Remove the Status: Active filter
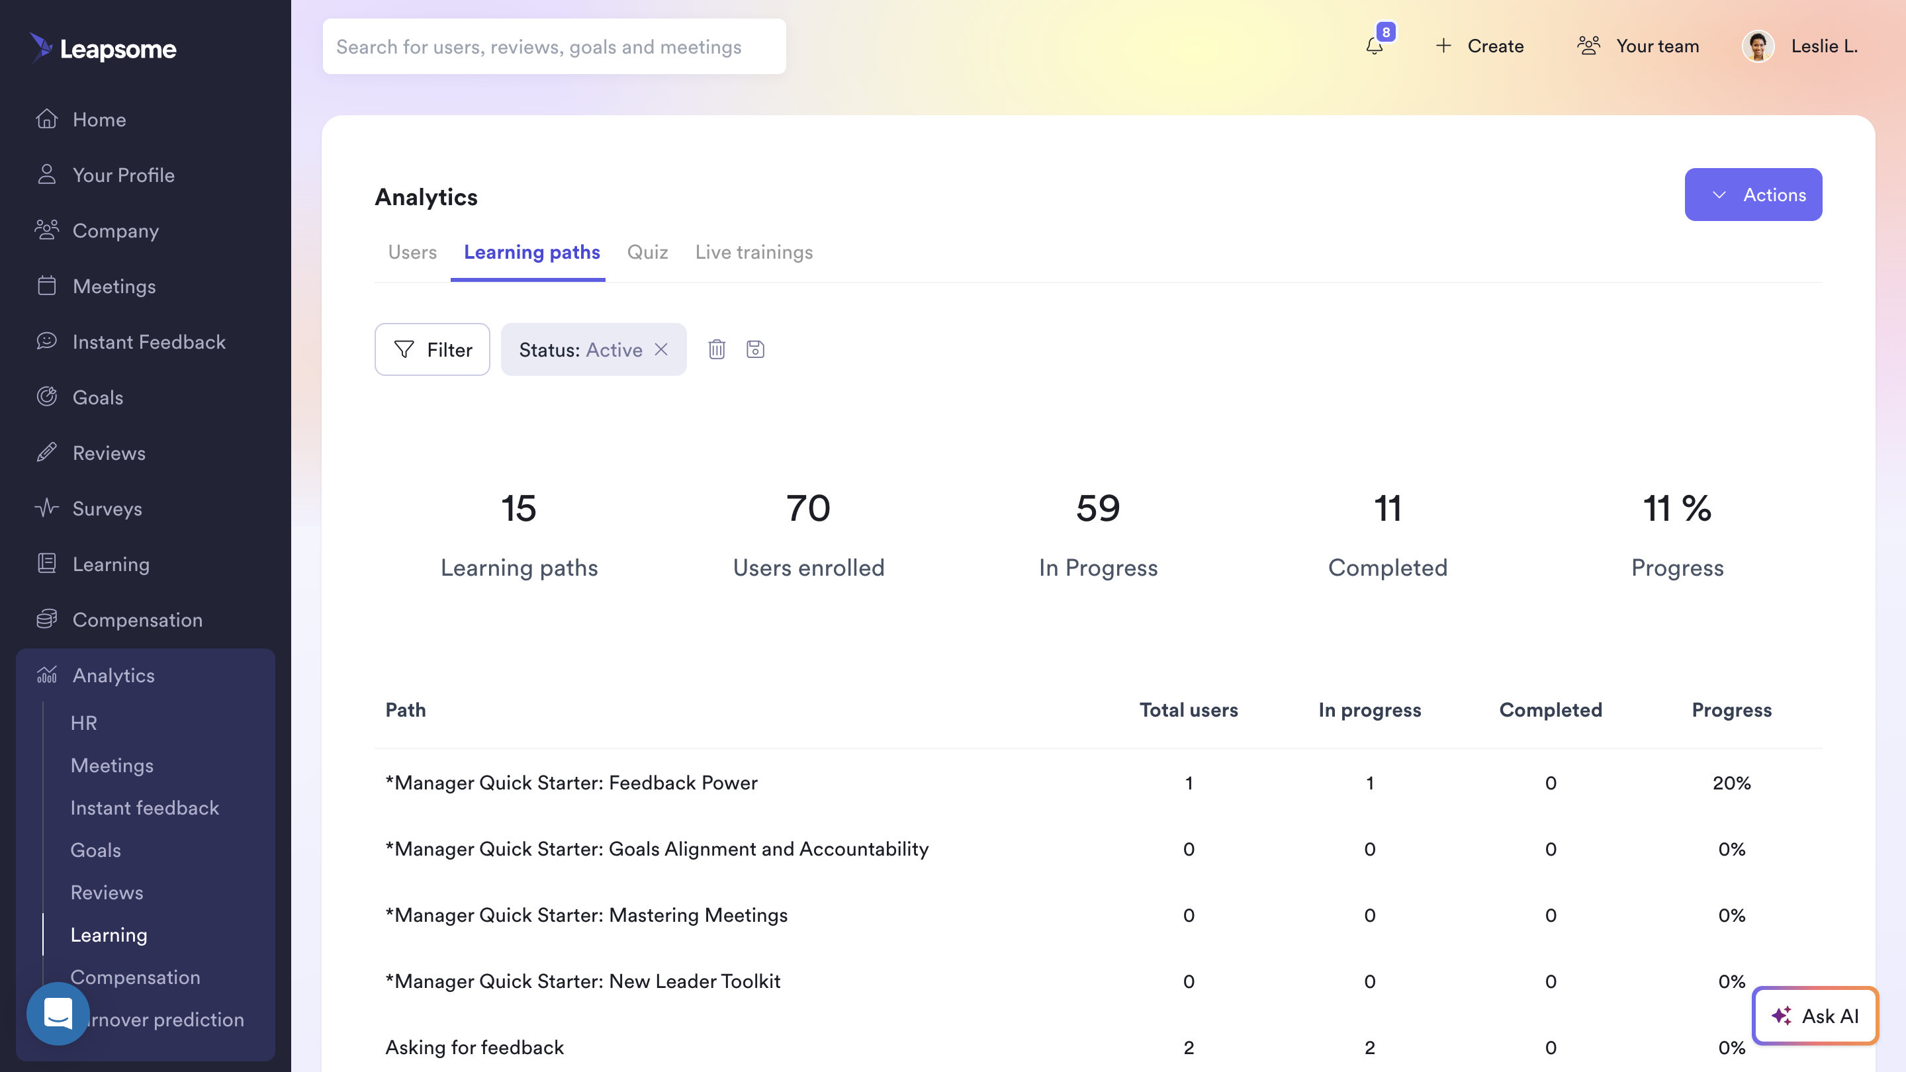 tap(660, 349)
